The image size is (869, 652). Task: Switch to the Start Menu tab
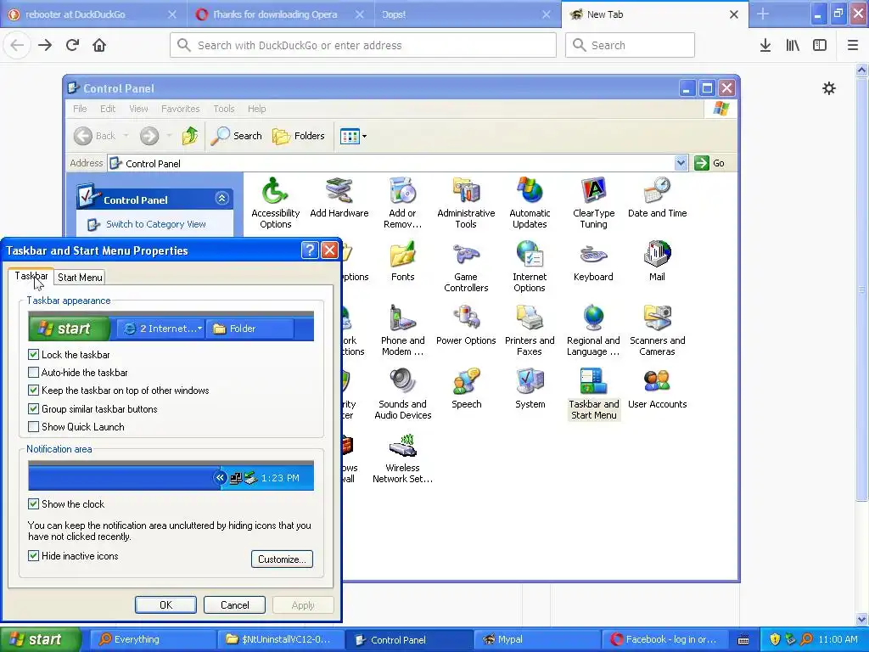(x=80, y=278)
